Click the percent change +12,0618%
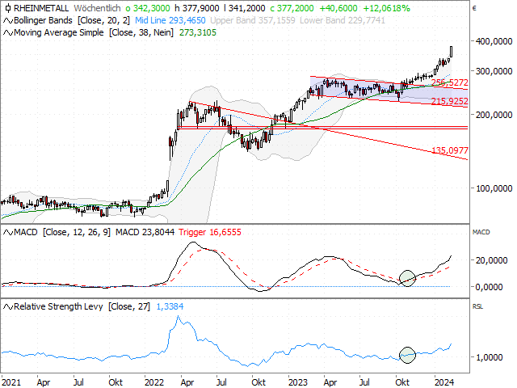This screenshot has width=517, height=388. tap(386, 8)
